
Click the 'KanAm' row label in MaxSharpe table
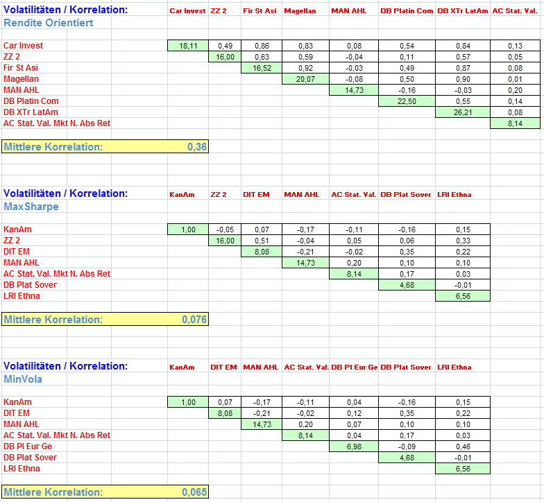click(x=17, y=230)
